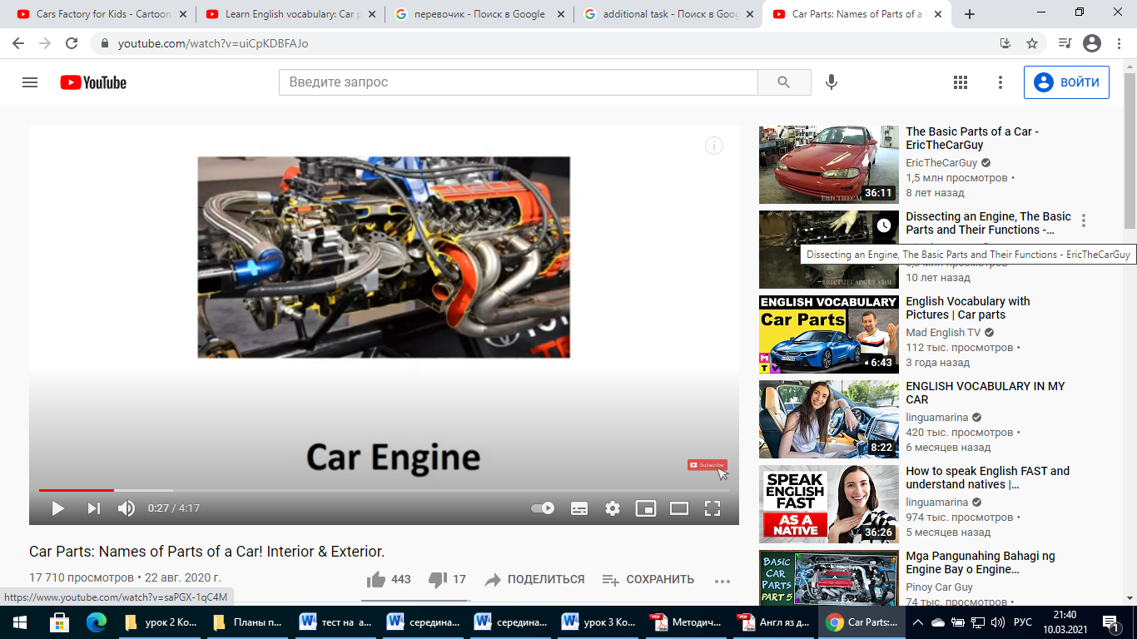Toggle the autoplay switch
The height and width of the screenshot is (639, 1137).
point(543,508)
